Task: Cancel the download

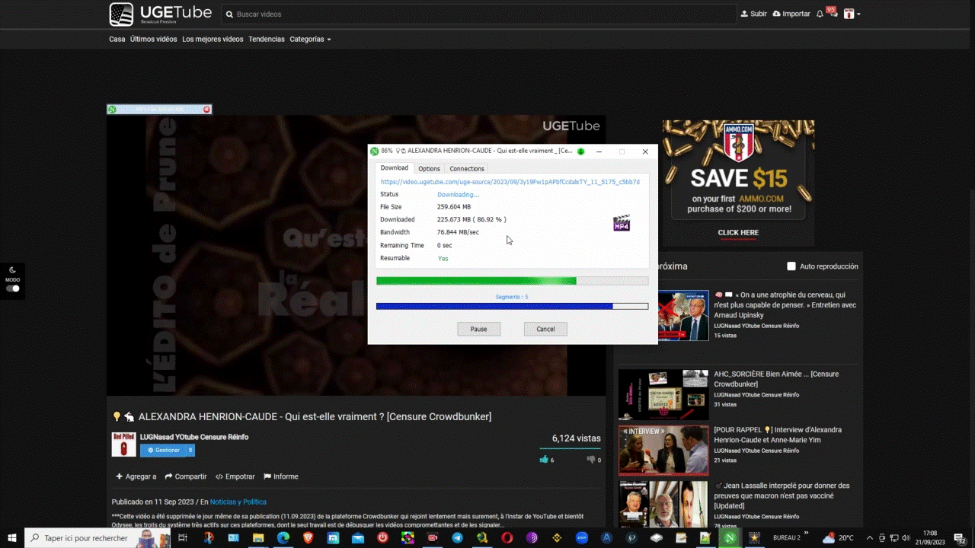Action: pyautogui.click(x=545, y=329)
